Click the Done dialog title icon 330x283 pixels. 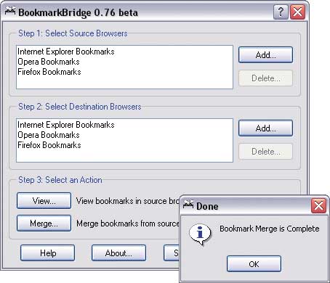point(188,205)
